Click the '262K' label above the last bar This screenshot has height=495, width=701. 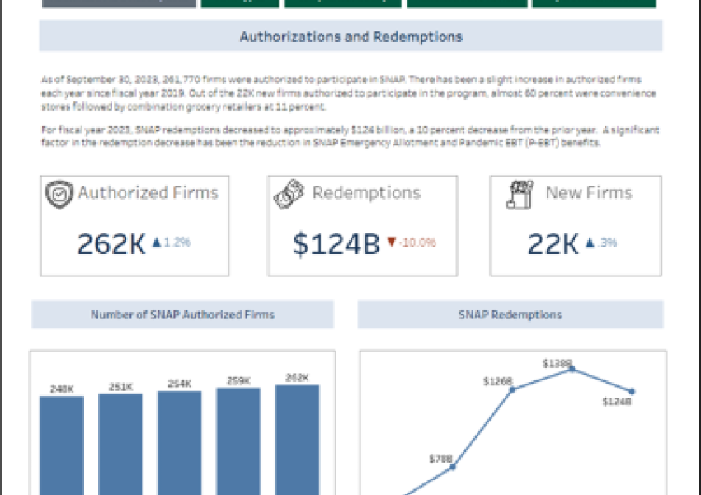tap(297, 377)
